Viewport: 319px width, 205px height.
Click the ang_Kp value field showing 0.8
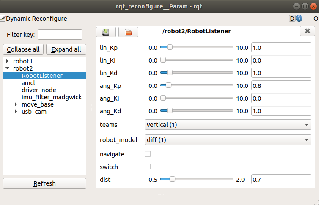tap(281, 85)
